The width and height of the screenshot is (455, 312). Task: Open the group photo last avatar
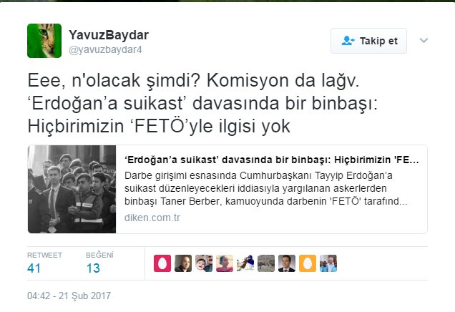pos(328,263)
